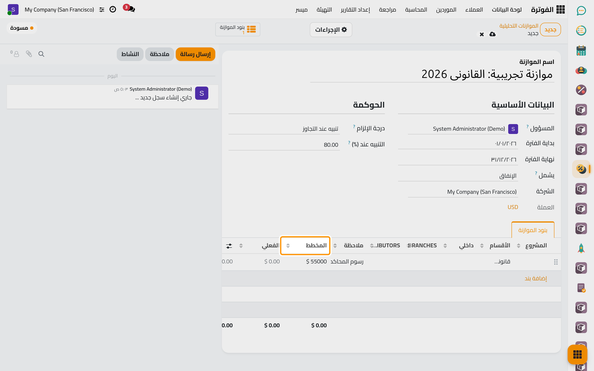594x371 pixels.
Task: Select the بنود الموازنة tab
Action: click(533, 230)
